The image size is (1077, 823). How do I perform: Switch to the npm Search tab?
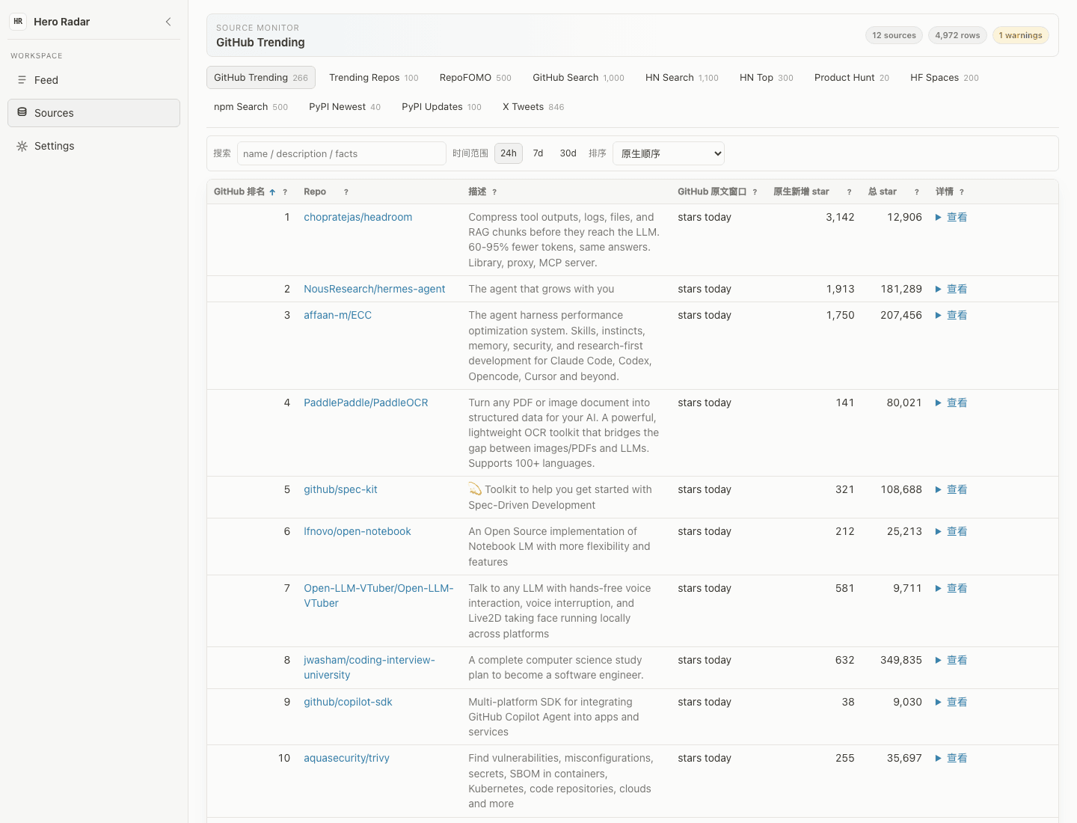coord(251,107)
